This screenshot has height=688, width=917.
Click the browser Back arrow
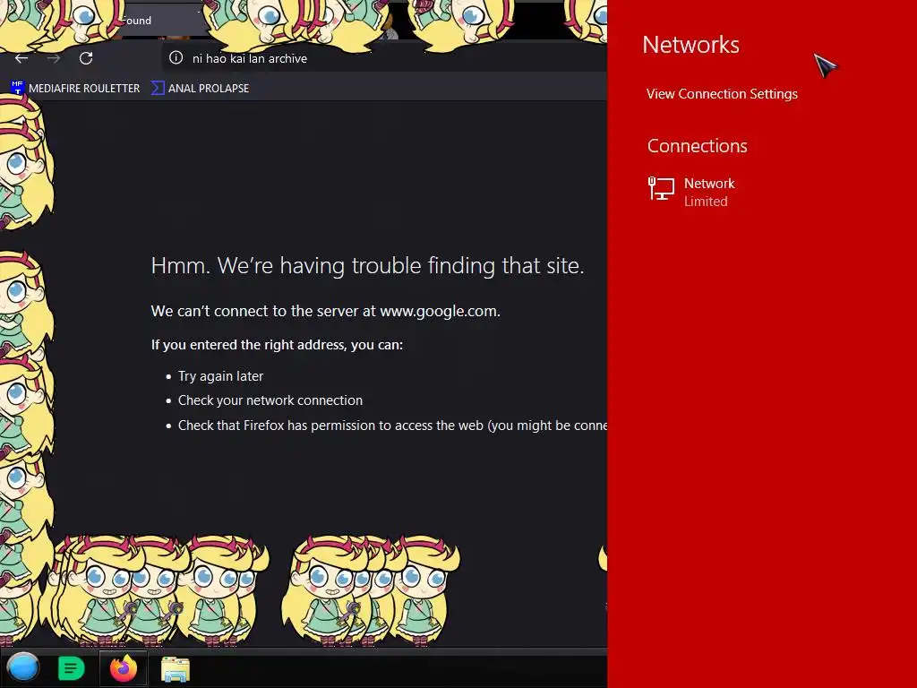click(21, 58)
